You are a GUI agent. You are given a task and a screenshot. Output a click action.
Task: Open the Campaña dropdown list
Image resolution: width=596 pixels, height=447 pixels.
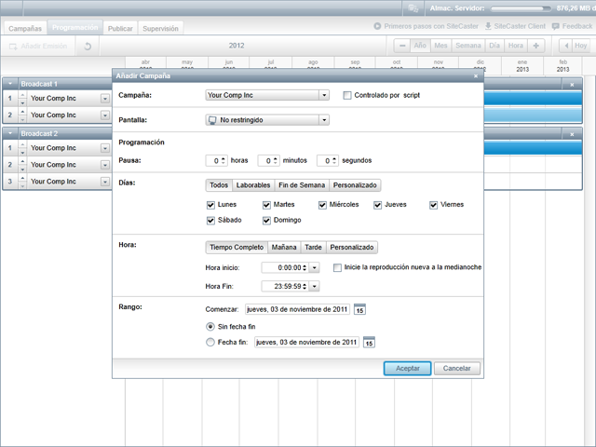coord(323,95)
